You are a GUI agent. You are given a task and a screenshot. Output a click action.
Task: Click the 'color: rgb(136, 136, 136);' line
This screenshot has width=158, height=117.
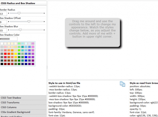pyautogui.click(x=144, y=115)
